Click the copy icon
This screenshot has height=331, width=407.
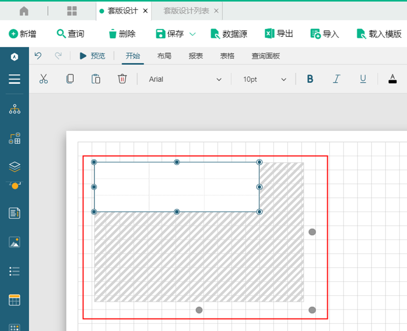click(70, 79)
